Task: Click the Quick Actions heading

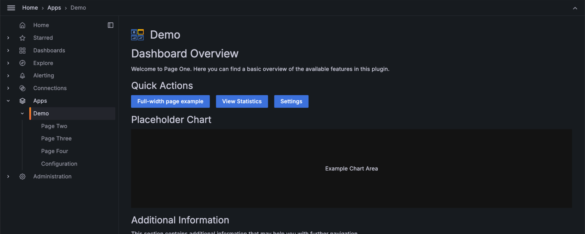Action: pos(162,85)
